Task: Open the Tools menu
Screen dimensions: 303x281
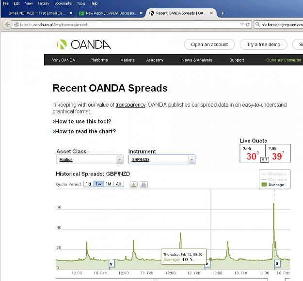Action: [x=81, y=3]
